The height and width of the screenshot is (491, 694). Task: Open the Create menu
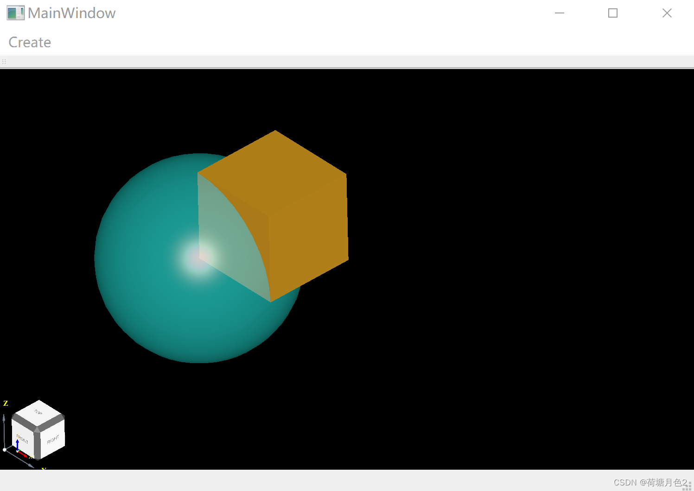pyautogui.click(x=30, y=42)
